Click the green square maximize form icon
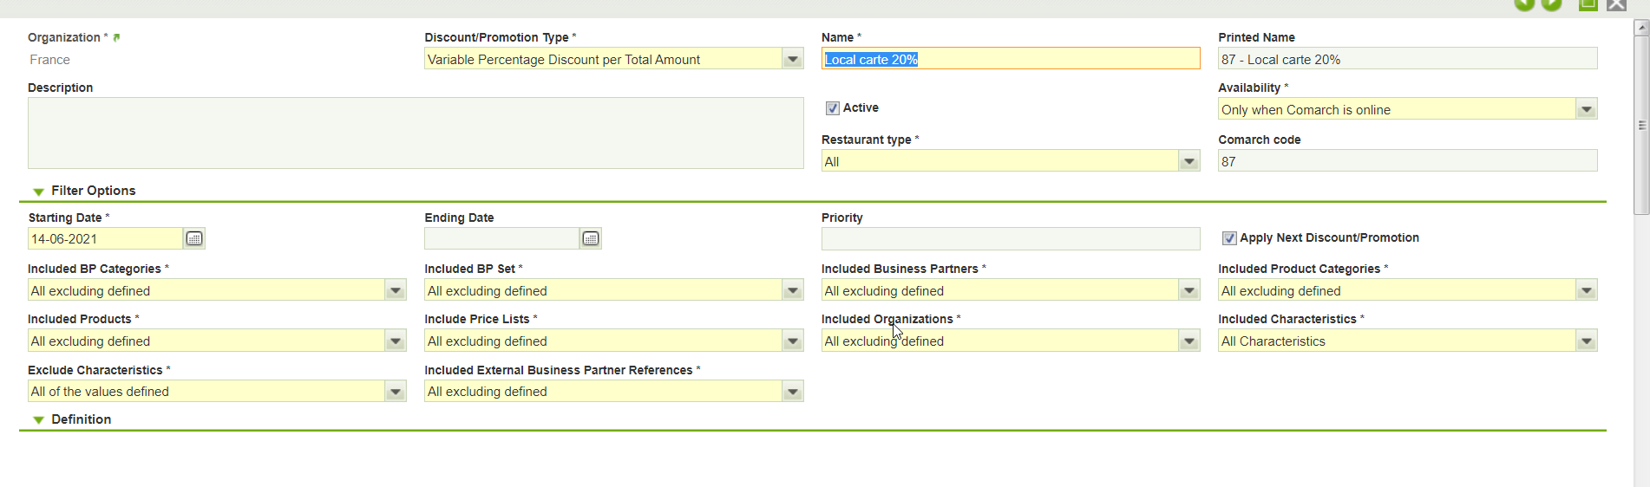Viewport: 1650px width, 487px height. coord(1588,4)
